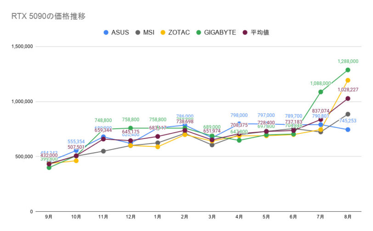Click the 647,800 data label
The height and width of the screenshot is (231, 373).
239,132
